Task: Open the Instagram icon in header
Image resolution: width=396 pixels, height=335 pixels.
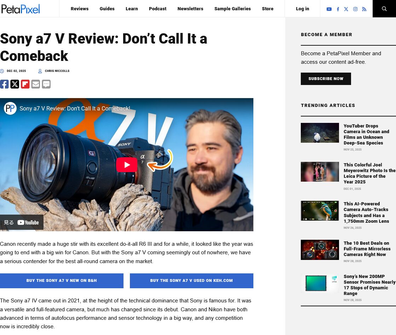Action: (355, 9)
